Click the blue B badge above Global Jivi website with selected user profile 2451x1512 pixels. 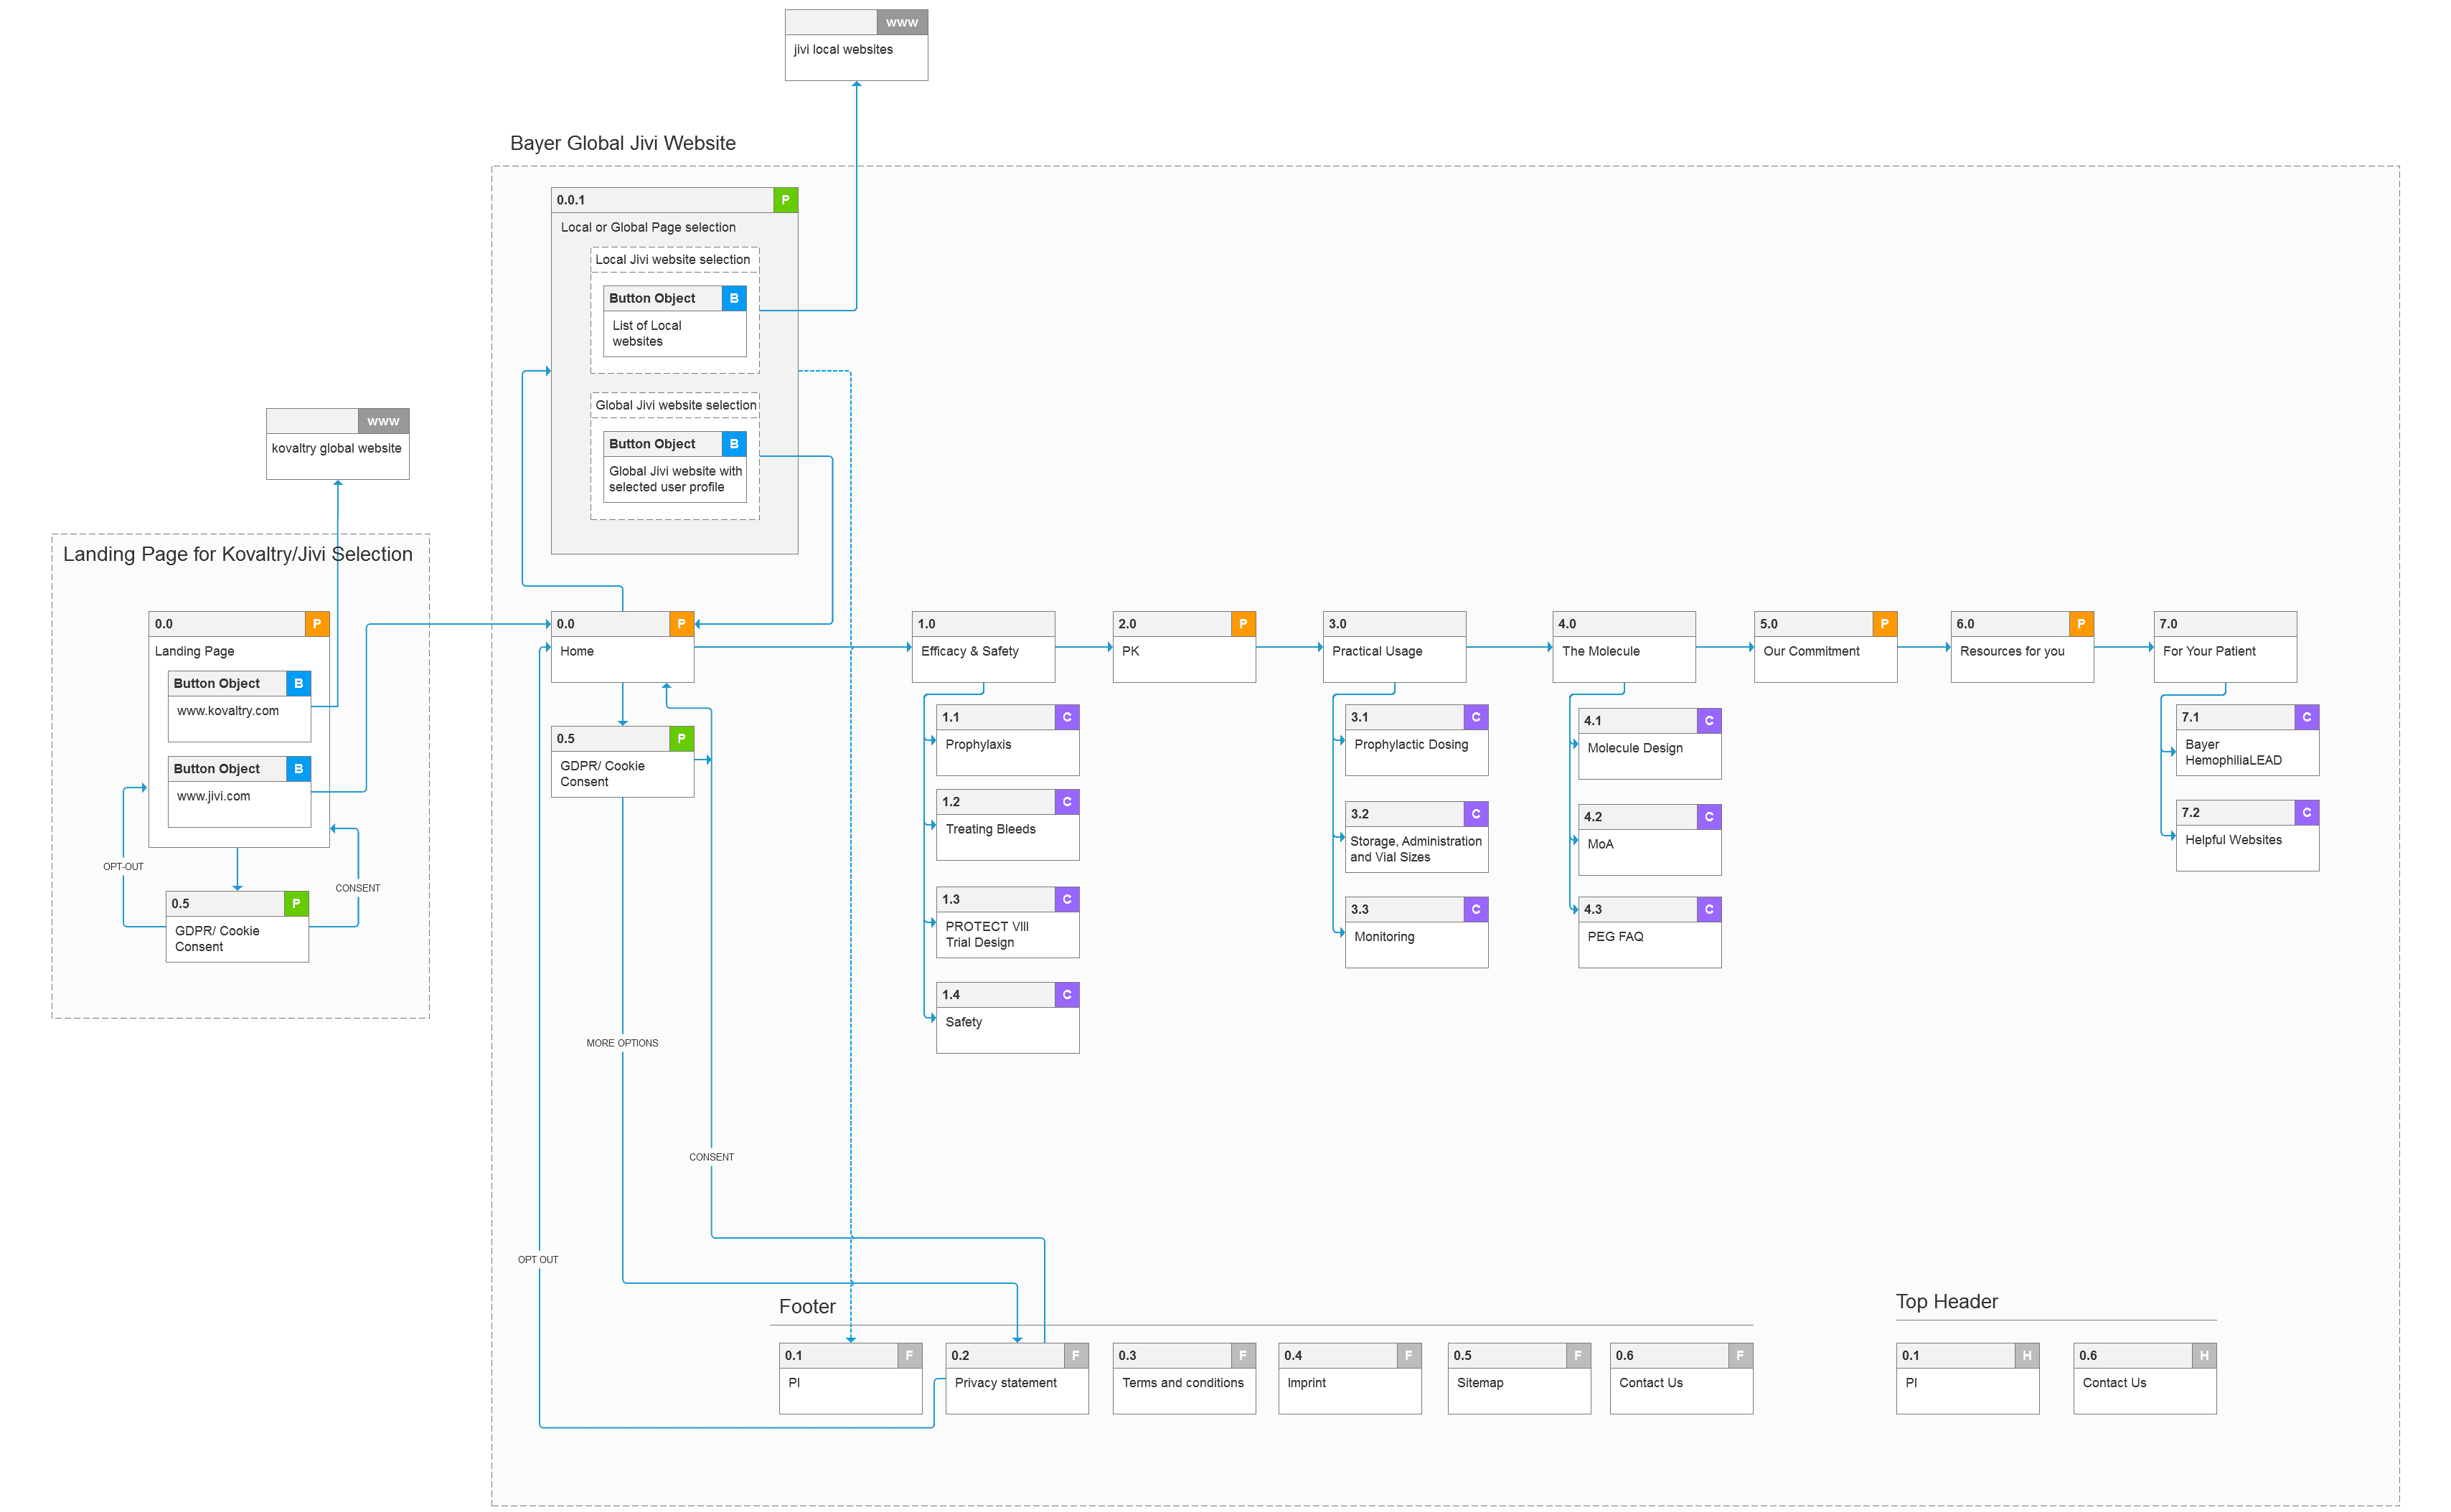click(x=733, y=444)
